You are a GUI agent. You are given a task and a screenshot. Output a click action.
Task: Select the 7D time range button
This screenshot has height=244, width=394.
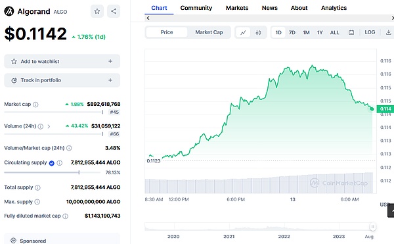point(292,32)
